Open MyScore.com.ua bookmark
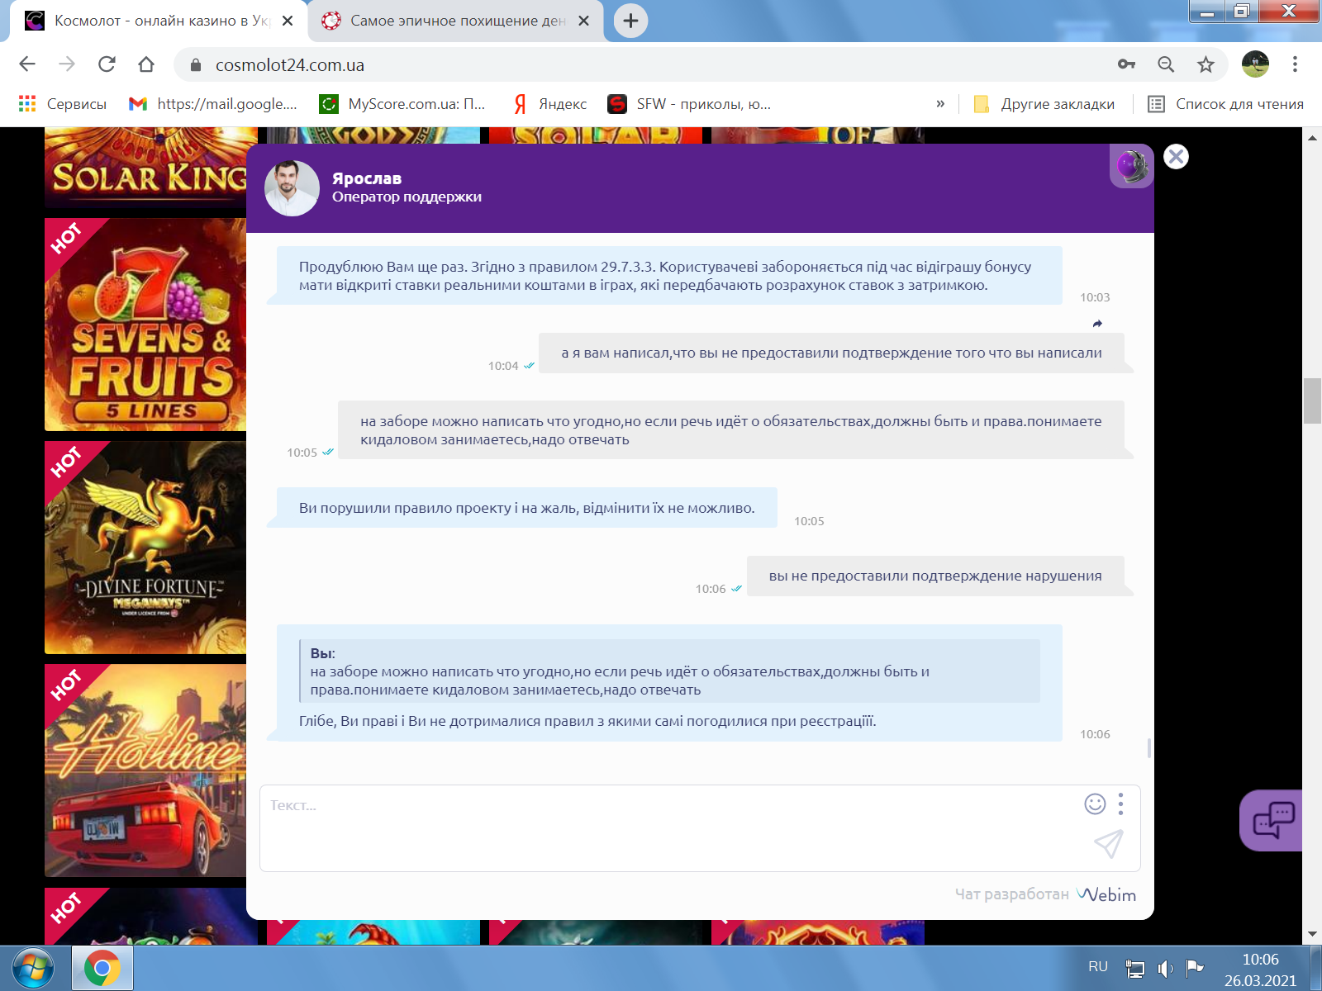Viewport: 1322px width, 991px height. point(403,104)
